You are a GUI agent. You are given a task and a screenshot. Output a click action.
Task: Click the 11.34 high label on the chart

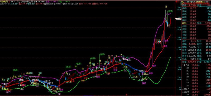coord(111,56)
